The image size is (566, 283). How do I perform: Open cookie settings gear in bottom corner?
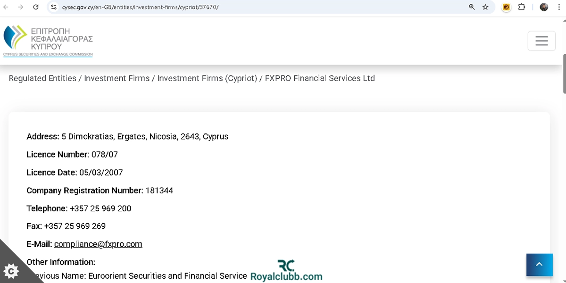11,271
